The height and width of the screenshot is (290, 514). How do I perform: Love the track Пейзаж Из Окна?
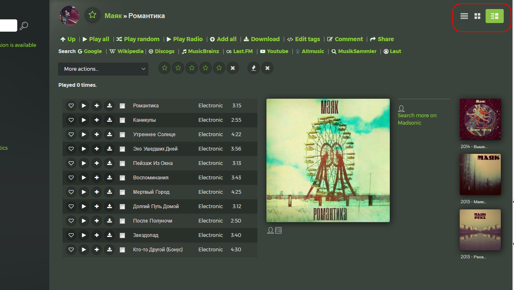(71, 163)
